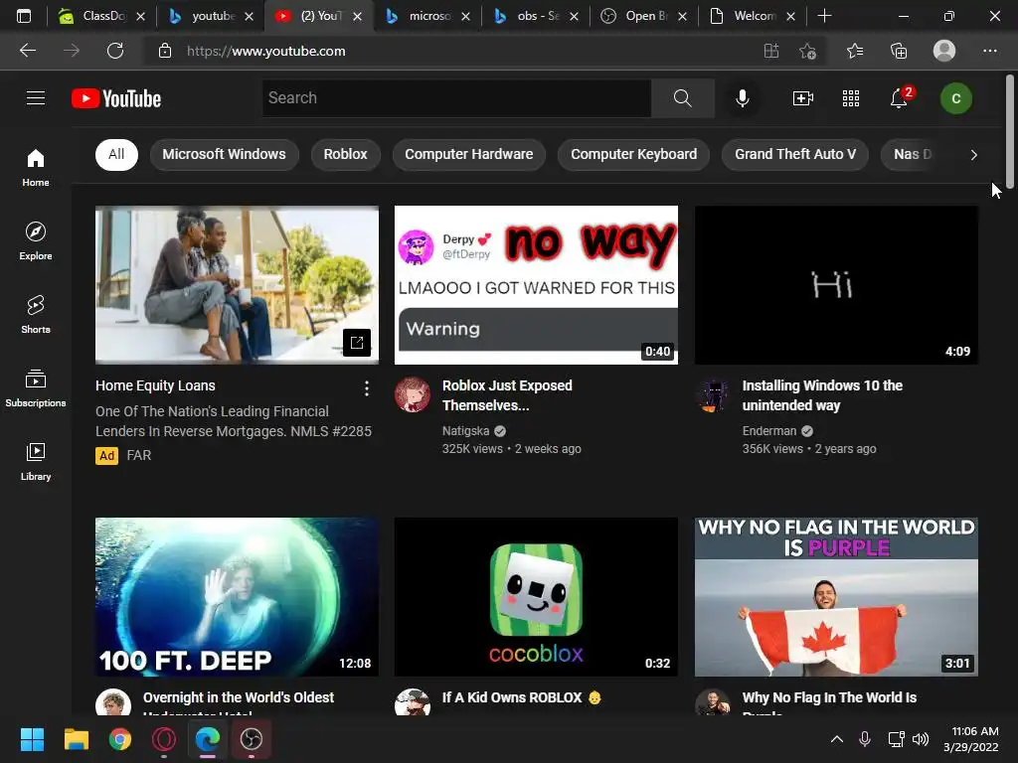The width and height of the screenshot is (1018, 763).
Task: Select the Roblox filter chip
Action: point(345,154)
